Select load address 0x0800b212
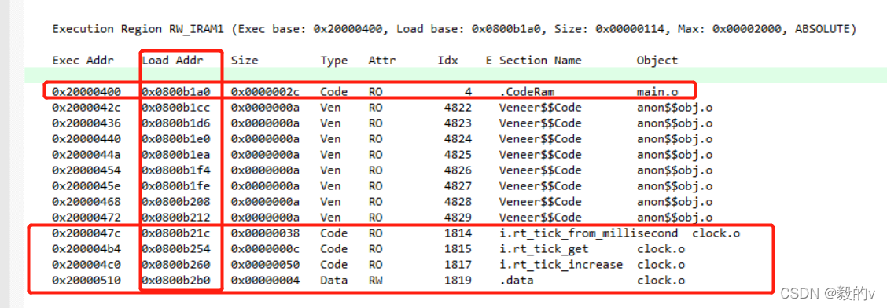This screenshot has height=308, width=887. [176, 218]
